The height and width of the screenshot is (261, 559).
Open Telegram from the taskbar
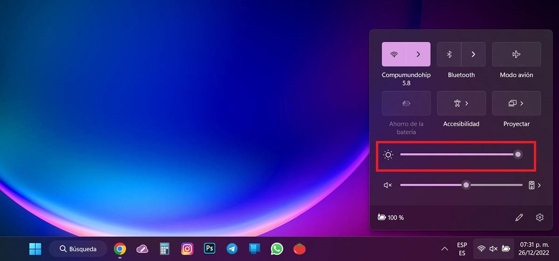(x=232, y=249)
